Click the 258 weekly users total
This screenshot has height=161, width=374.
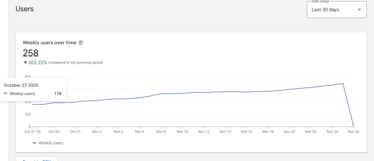31,53
